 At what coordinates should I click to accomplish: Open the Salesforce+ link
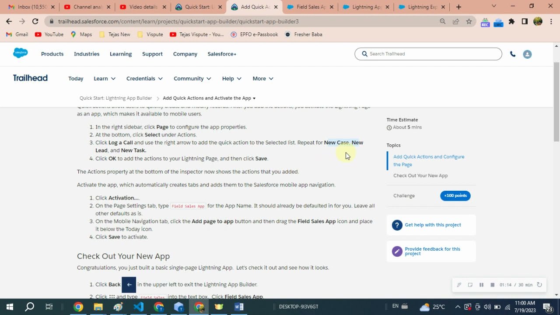click(x=222, y=54)
